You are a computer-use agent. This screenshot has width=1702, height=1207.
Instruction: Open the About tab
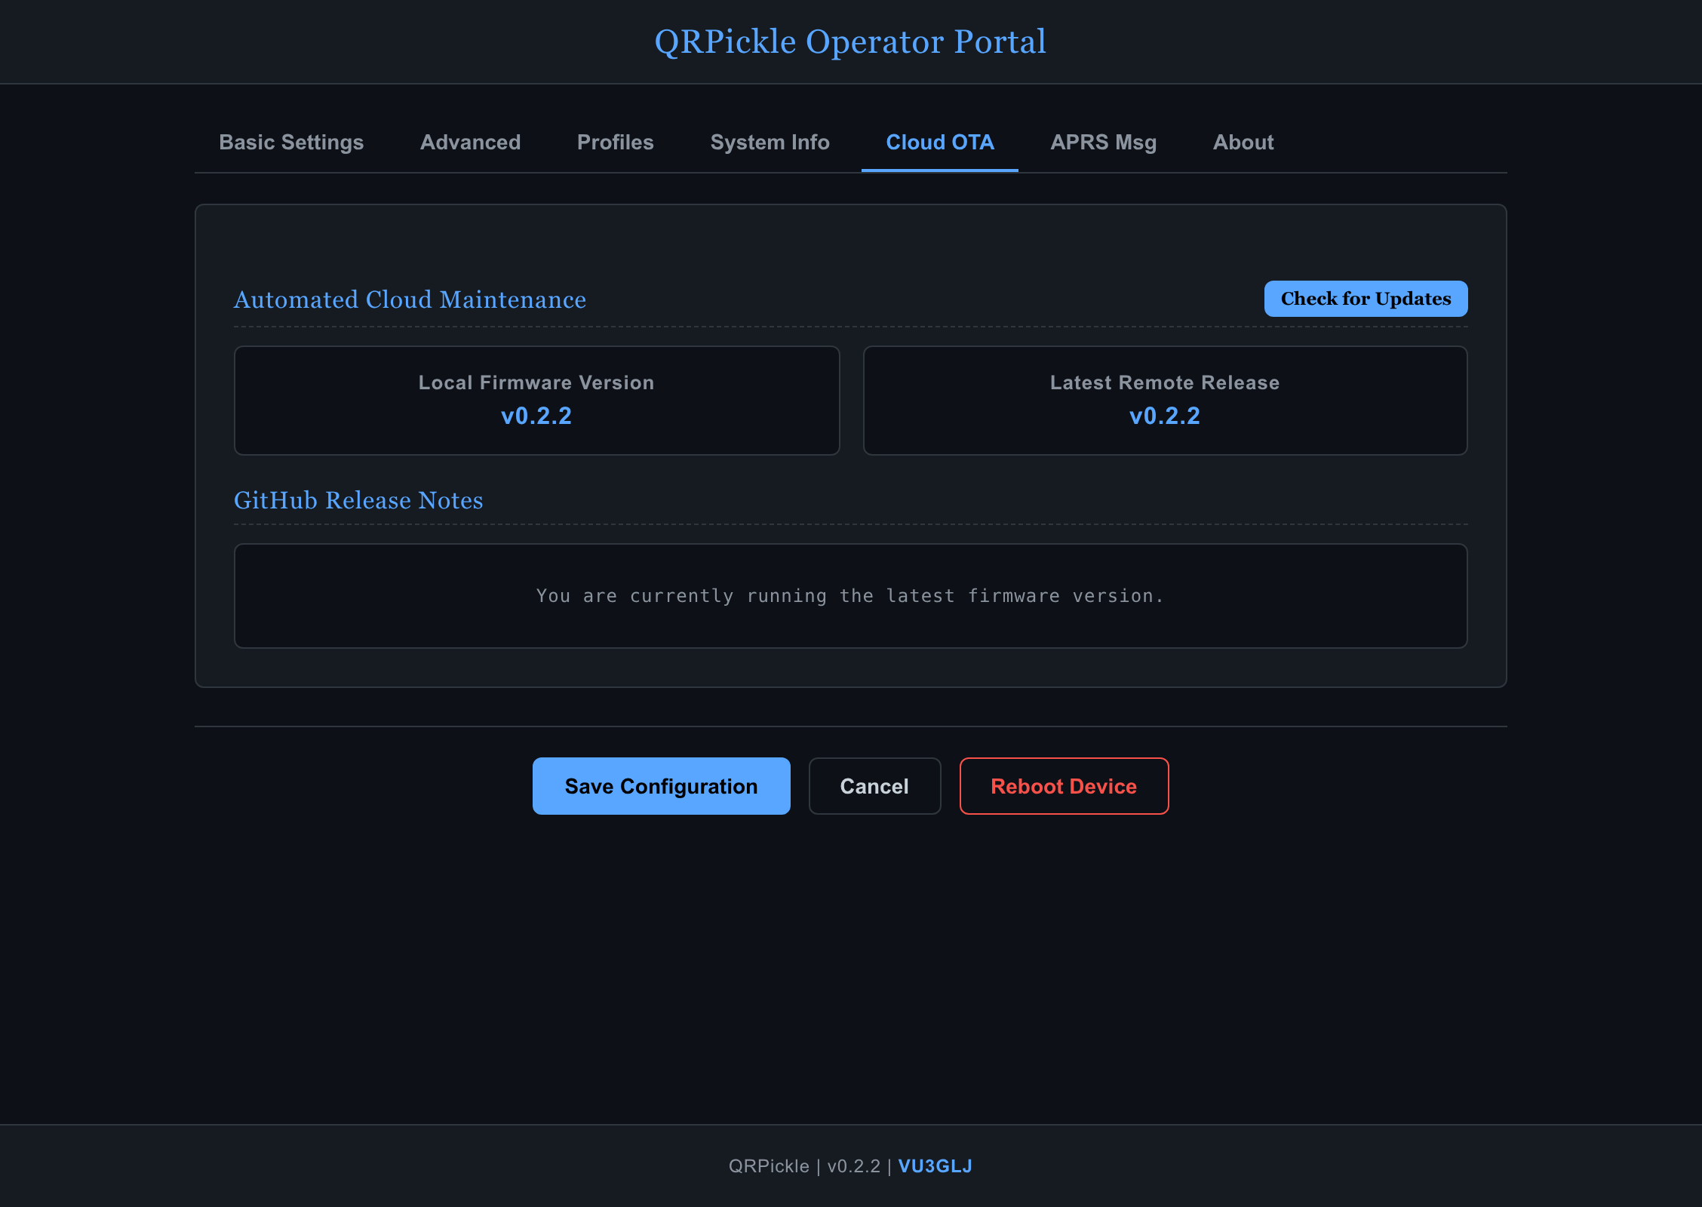(1243, 143)
